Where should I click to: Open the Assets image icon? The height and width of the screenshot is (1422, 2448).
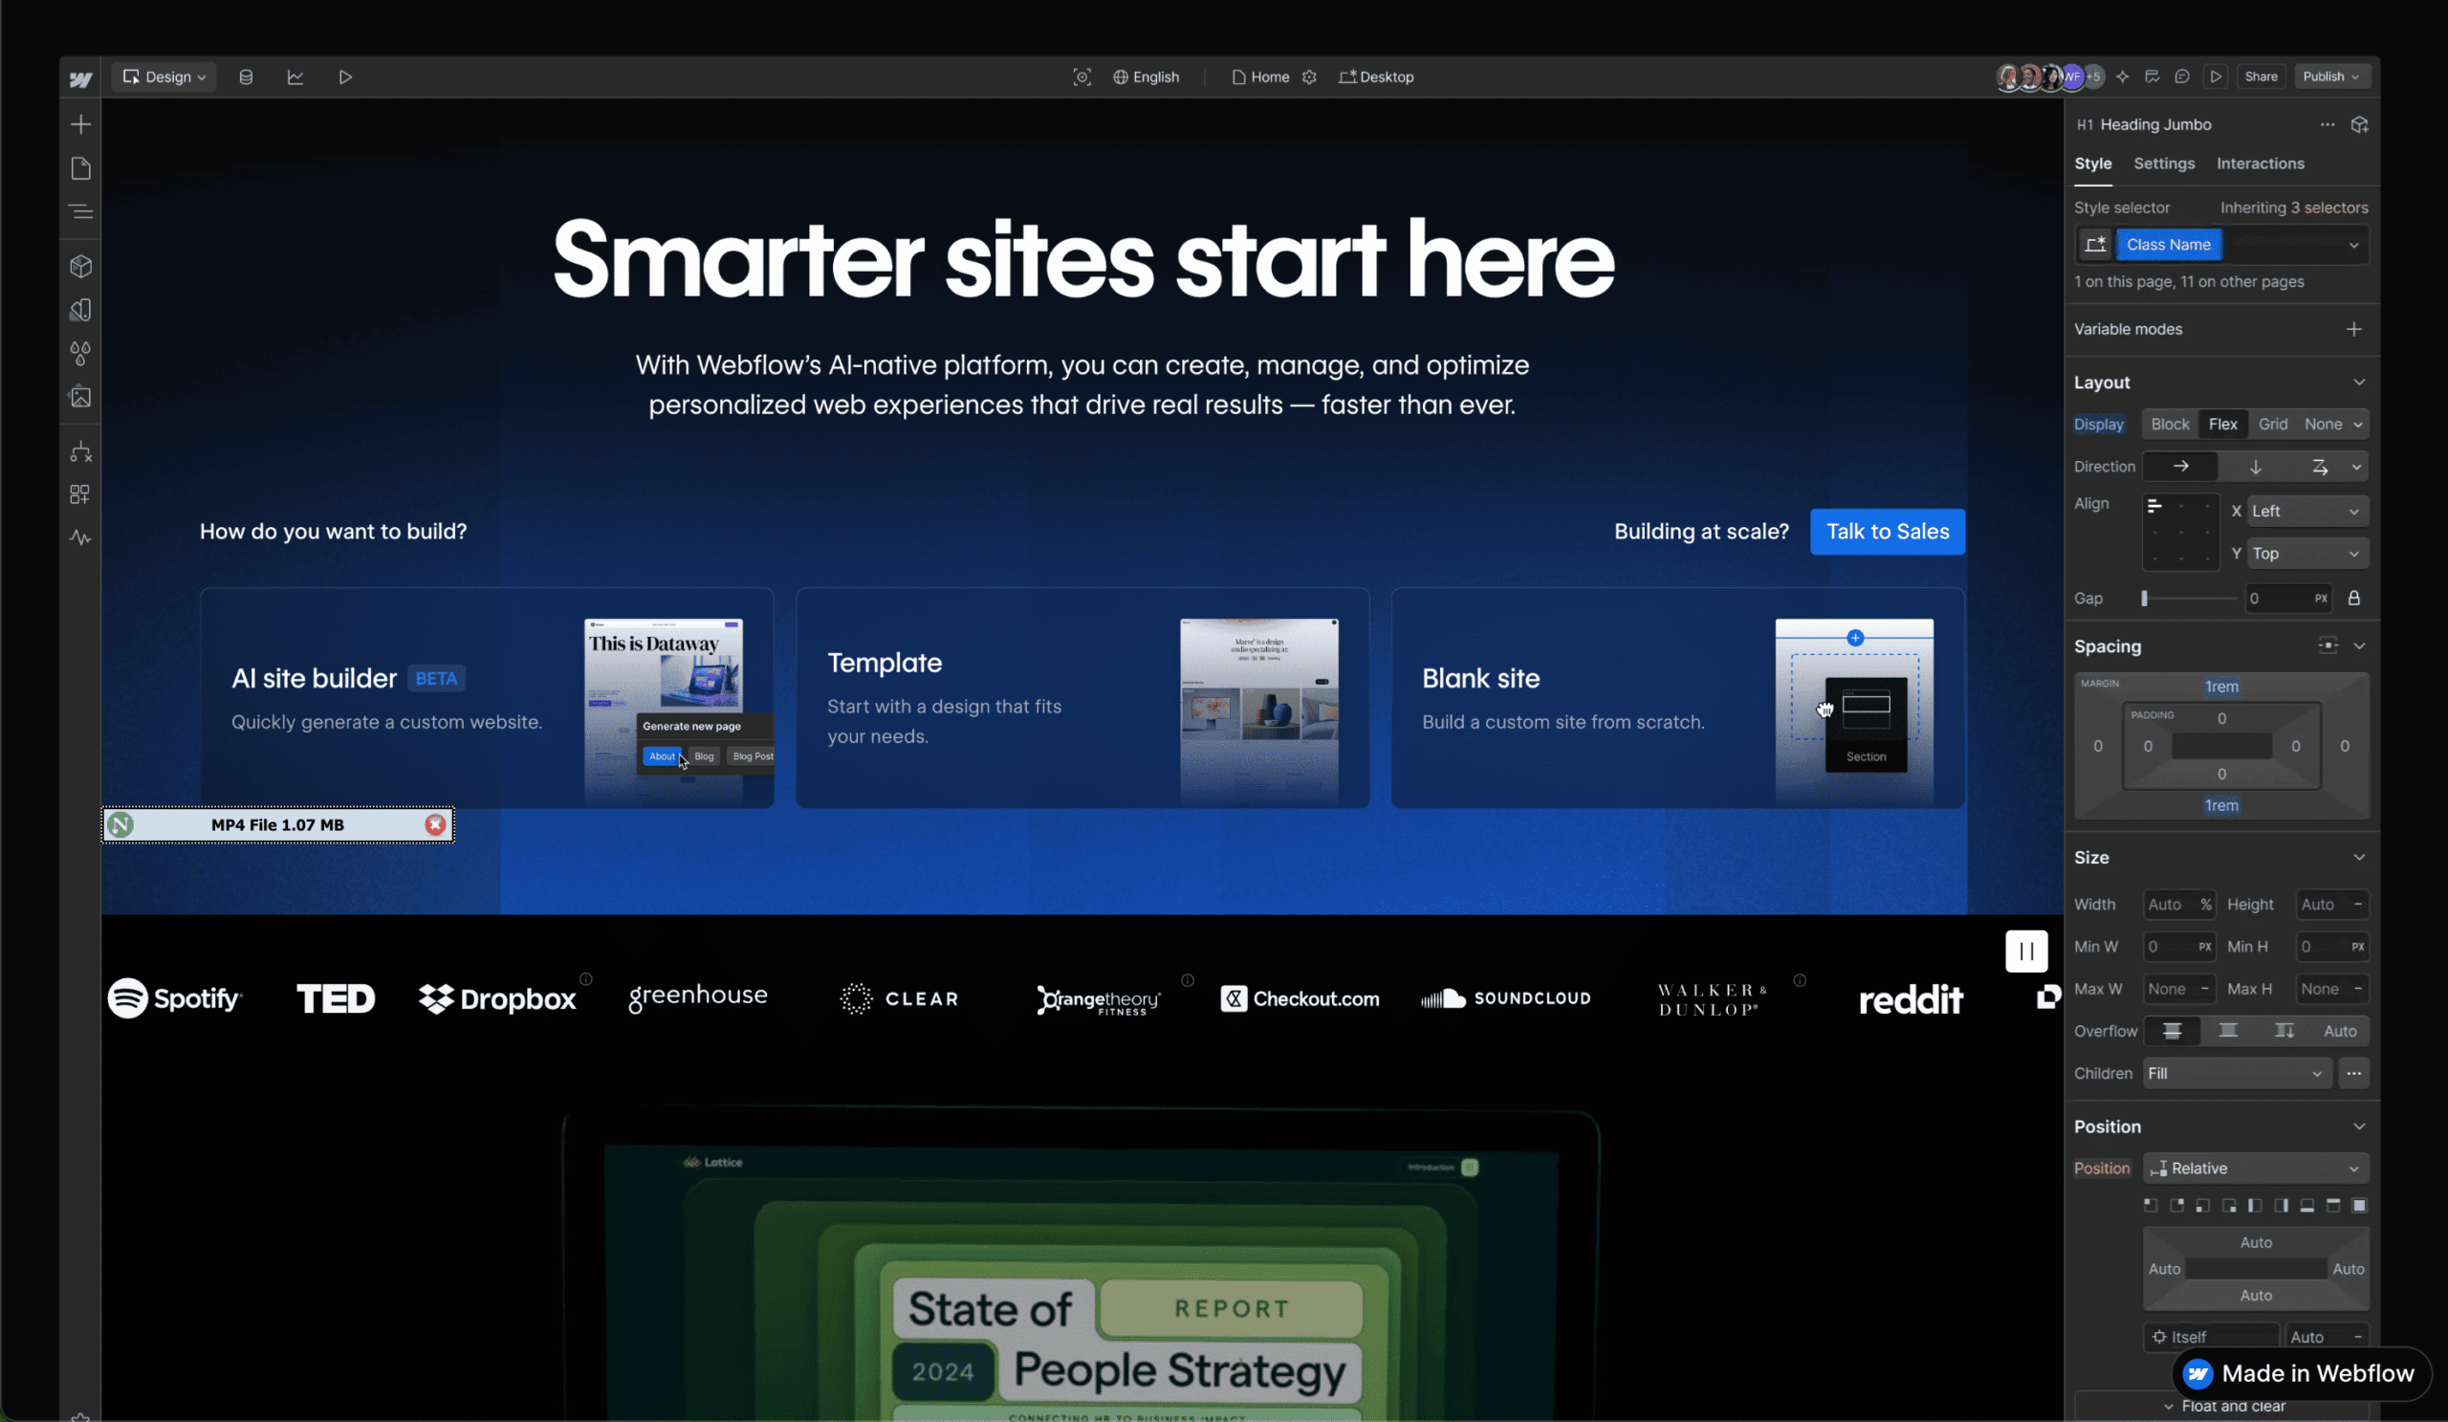(x=80, y=396)
